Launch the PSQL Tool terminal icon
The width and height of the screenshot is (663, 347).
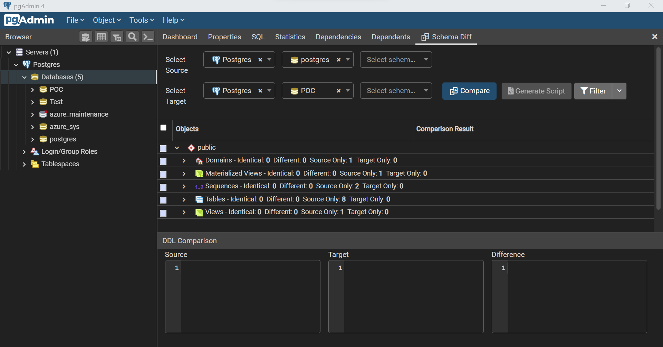(148, 37)
